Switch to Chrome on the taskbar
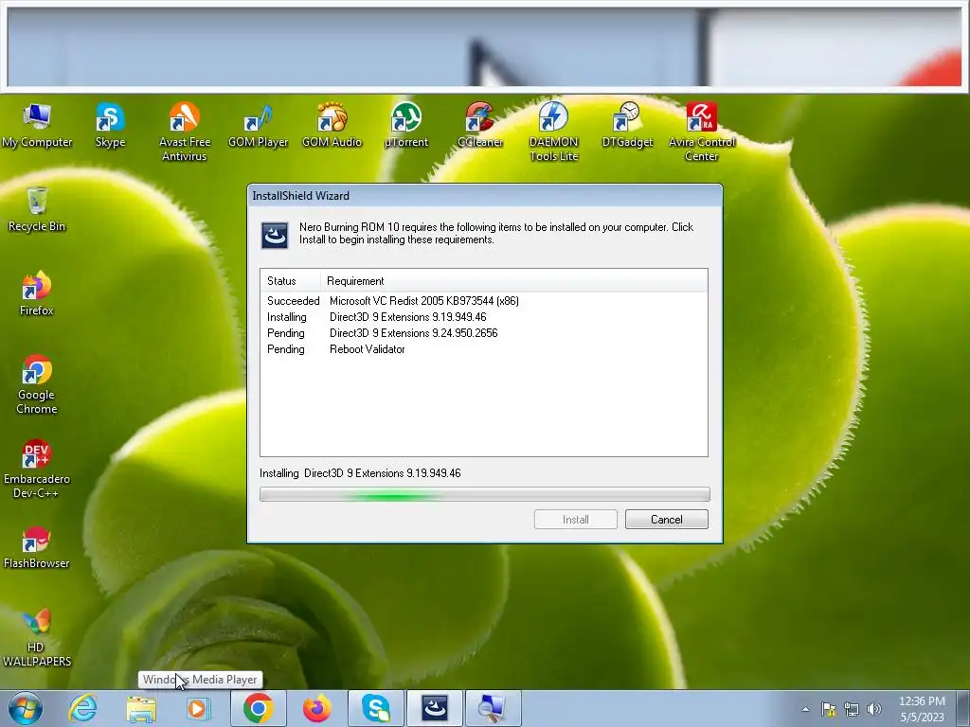Image resolution: width=970 pixels, height=727 pixels. 258,708
